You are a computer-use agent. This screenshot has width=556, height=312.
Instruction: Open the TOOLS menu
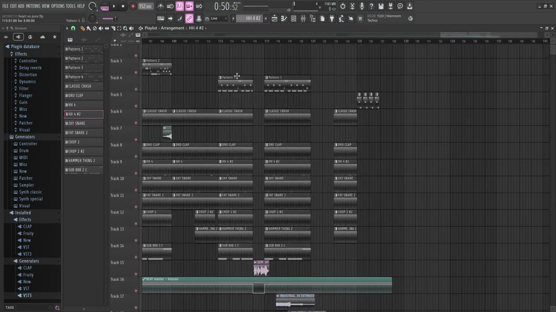click(x=70, y=6)
